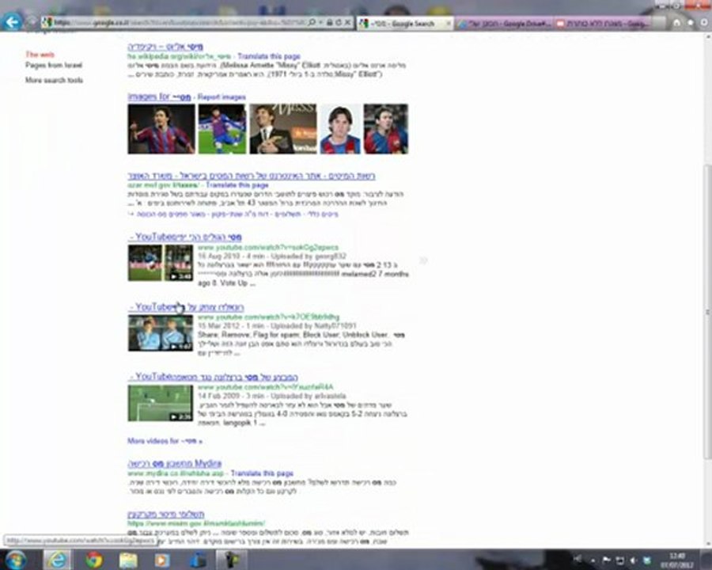Screen dimensions: 712x570
Task: Open Windows Explorer folder on taskbar
Action: [x=128, y=560]
